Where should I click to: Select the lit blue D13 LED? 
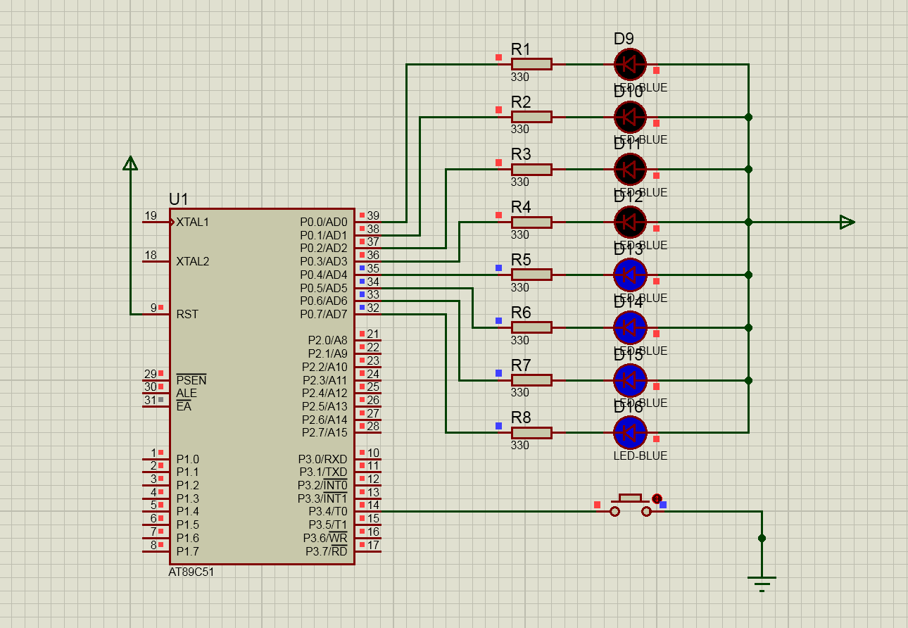pyautogui.click(x=630, y=275)
